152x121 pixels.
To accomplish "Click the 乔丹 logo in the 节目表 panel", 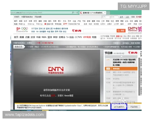I will point(133,53).
